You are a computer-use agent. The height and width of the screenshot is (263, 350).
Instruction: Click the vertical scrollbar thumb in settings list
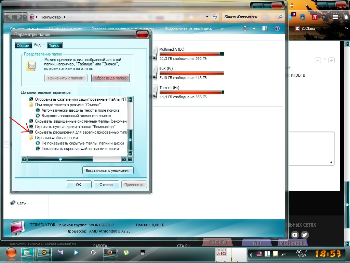pos(130,140)
